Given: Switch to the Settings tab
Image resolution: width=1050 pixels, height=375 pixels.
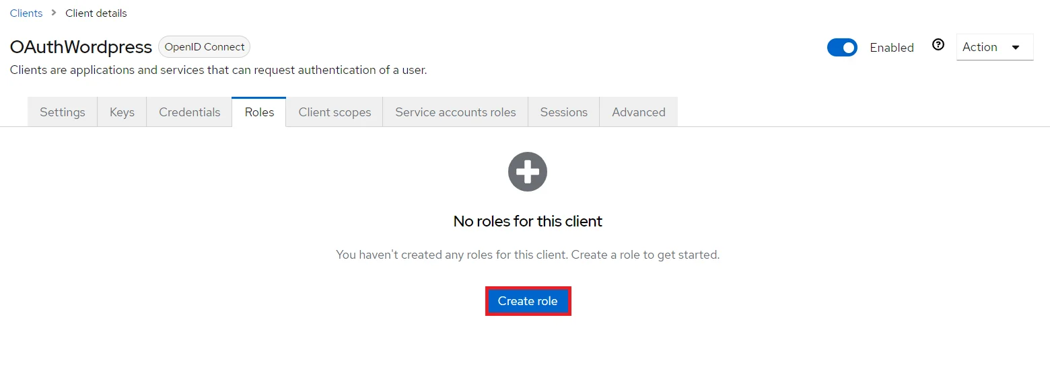Looking at the screenshot, I should [x=63, y=112].
